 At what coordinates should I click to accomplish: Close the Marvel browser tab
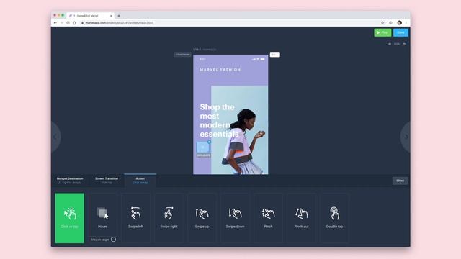tap(111, 16)
